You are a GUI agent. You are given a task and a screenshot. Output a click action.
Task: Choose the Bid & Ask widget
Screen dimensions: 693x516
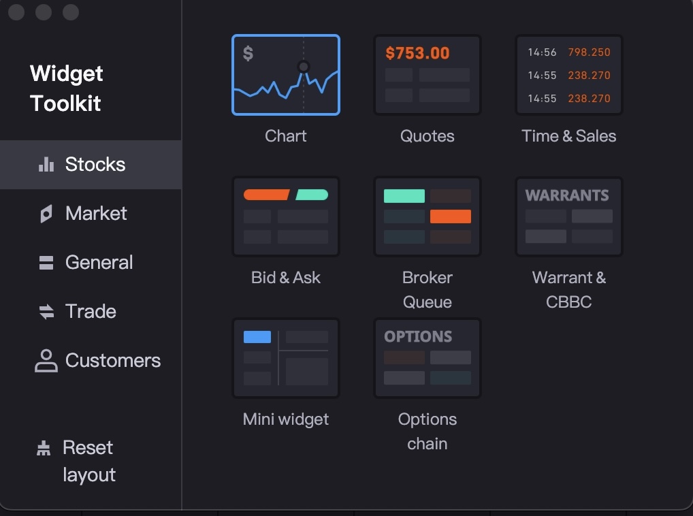(x=285, y=216)
